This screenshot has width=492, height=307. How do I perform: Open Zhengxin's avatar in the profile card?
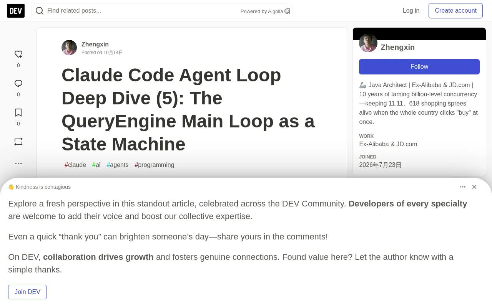click(368, 43)
